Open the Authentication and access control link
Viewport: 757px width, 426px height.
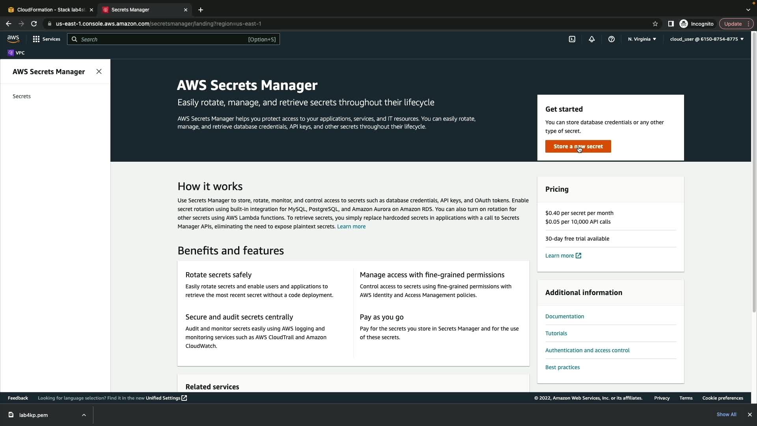click(587, 350)
